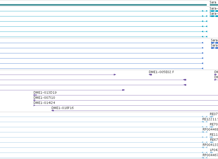
Task: Select the DME1-013D19 label
Action: 45,92
